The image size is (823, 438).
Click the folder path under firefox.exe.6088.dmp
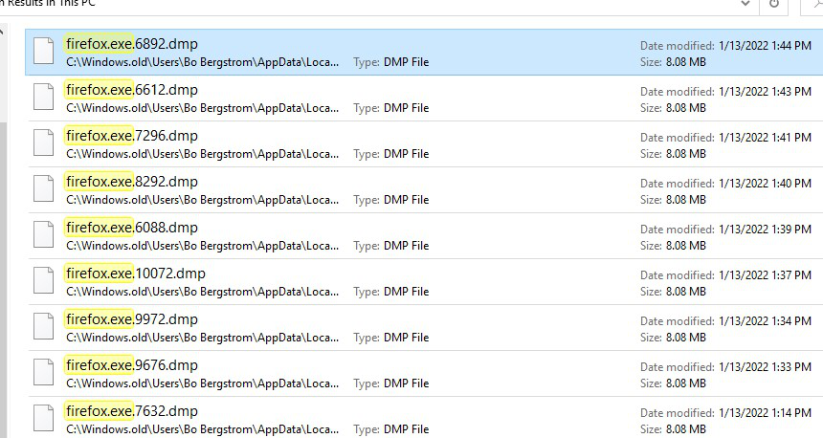click(203, 246)
